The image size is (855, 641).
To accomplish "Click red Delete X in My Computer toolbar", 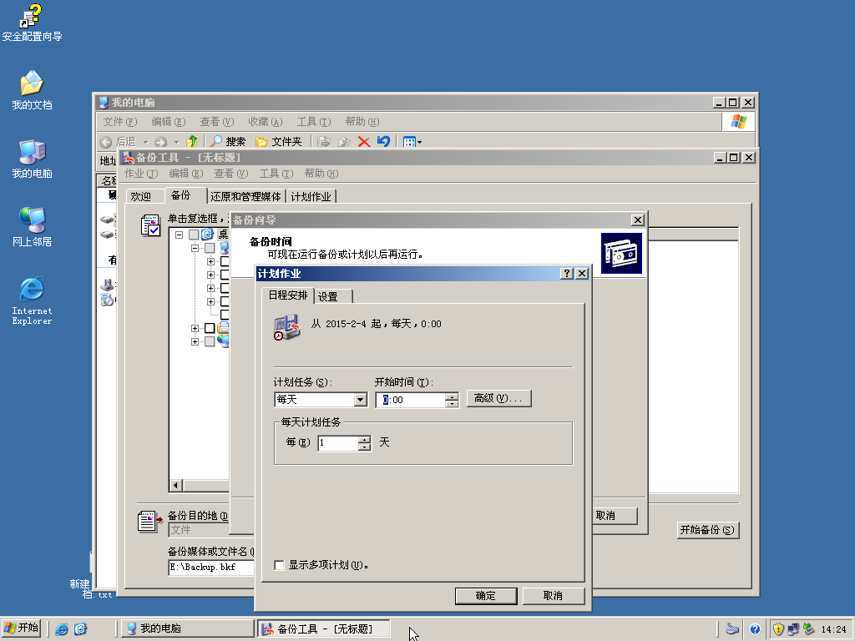I will pos(364,142).
